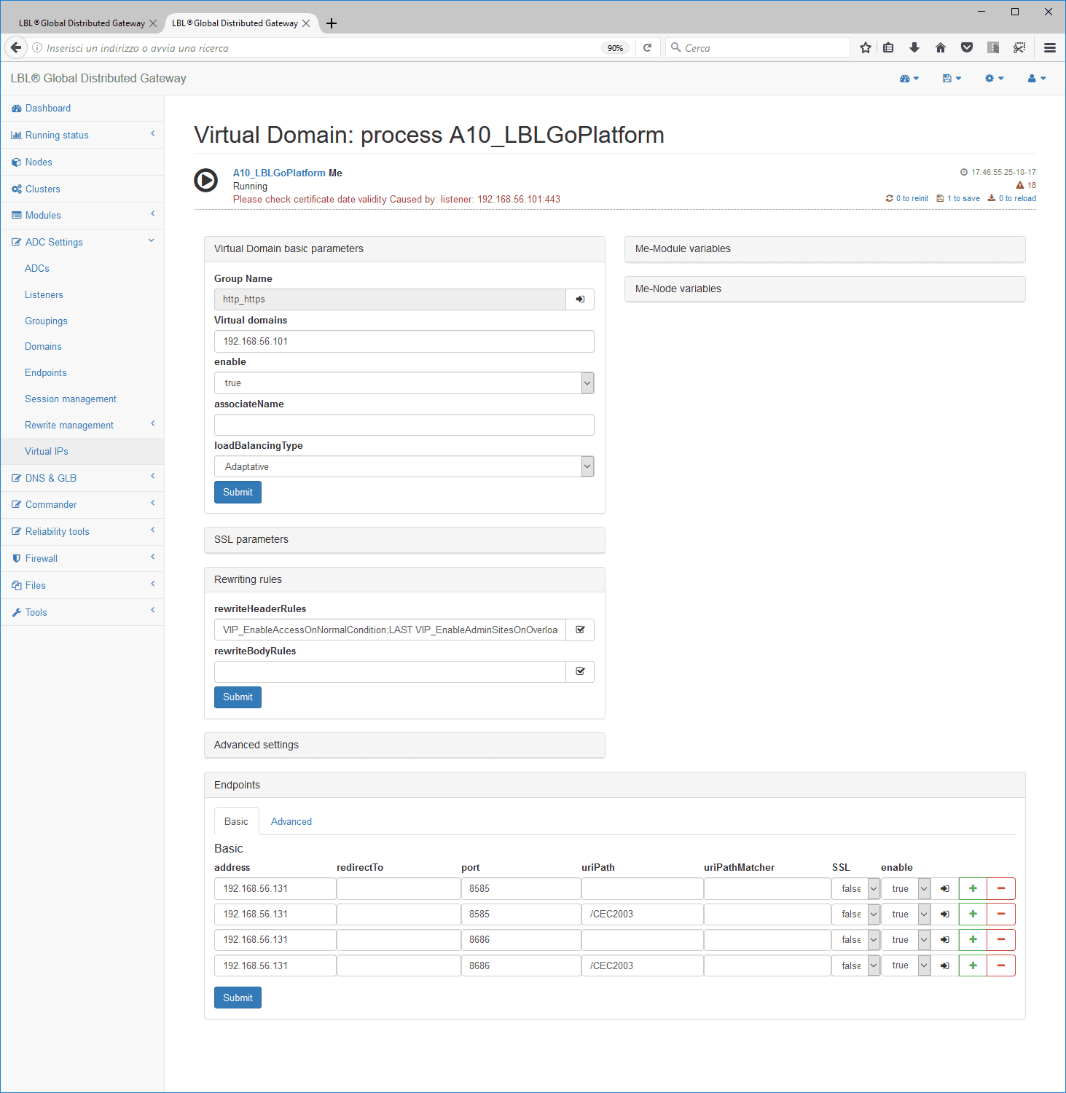Add endpoint after port 8585 row with empty uriPath
Screen dimensions: 1066x1093
(x=973, y=888)
